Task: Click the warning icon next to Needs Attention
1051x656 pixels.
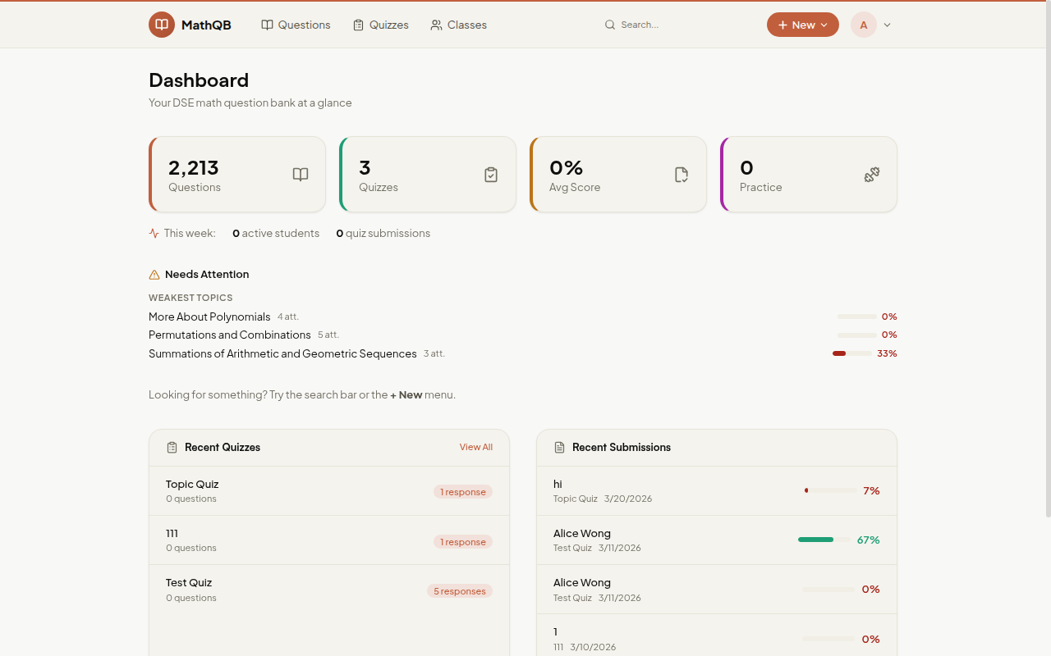Action: tap(154, 274)
